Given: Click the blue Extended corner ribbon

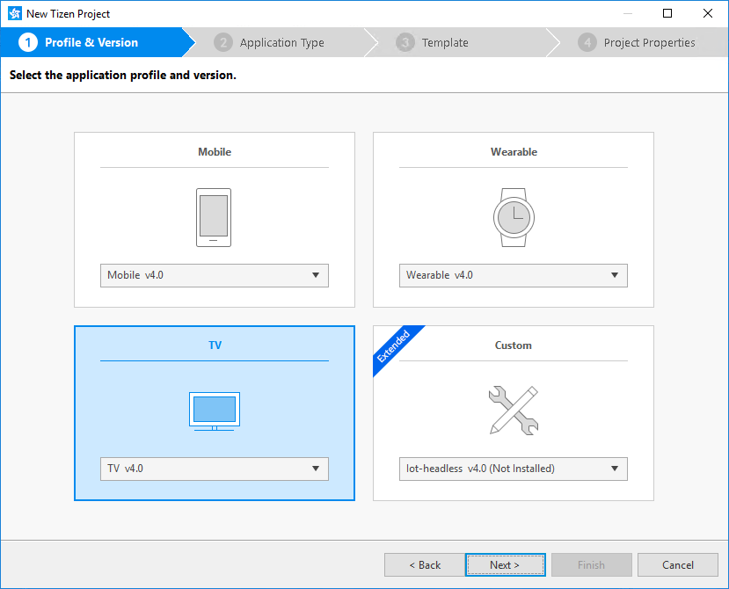Looking at the screenshot, I should [397, 346].
